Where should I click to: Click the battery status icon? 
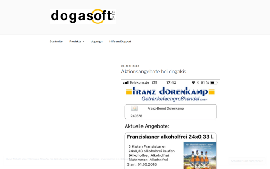pyautogui.click(x=214, y=82)
